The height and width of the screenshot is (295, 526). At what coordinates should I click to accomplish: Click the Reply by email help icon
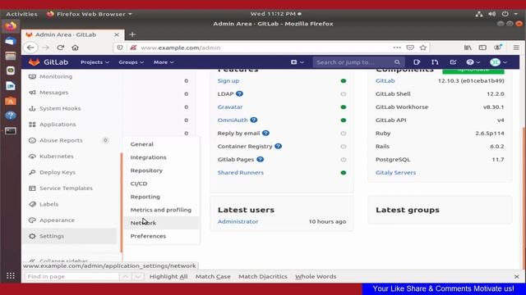[265, 133]
